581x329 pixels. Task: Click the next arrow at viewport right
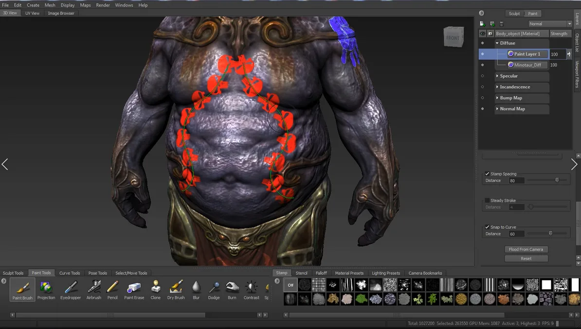coord(574,164)
